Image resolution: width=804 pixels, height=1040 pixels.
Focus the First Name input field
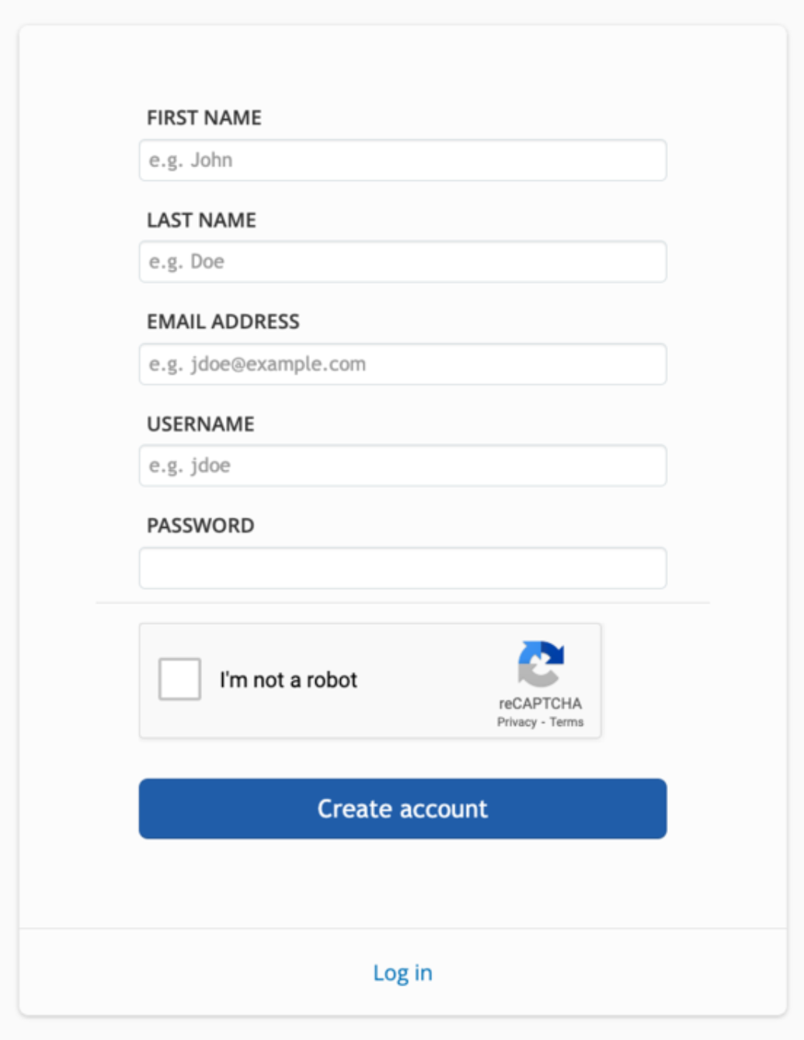click(x=402, y=160)
